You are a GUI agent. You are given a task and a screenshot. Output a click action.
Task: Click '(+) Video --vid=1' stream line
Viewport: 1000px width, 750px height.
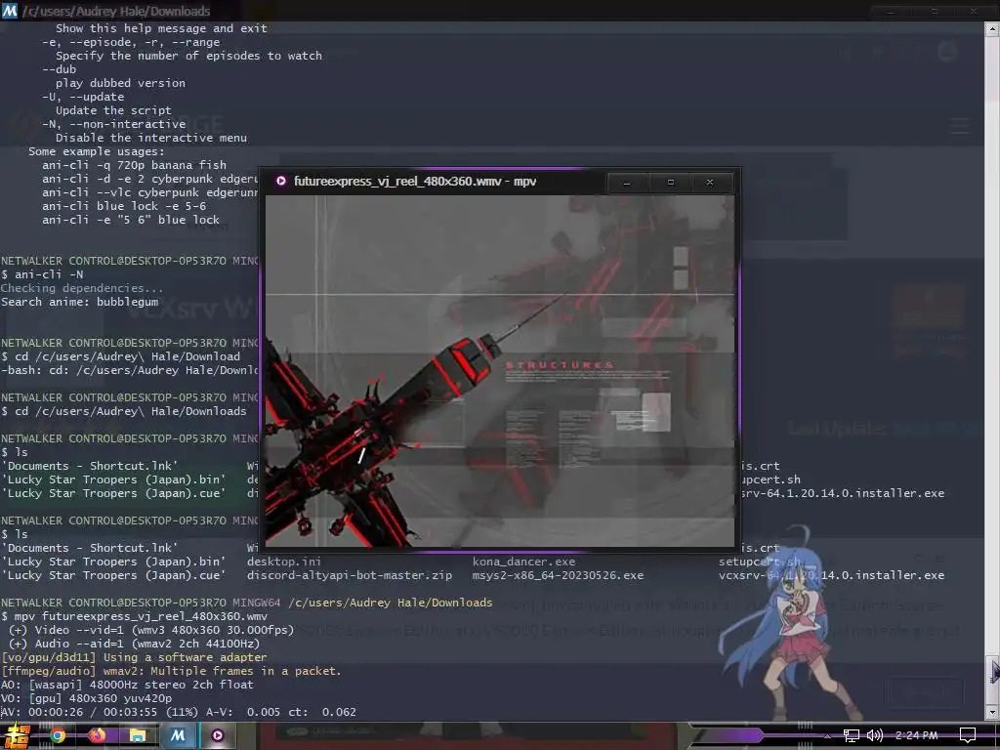[x=151, y=630]
